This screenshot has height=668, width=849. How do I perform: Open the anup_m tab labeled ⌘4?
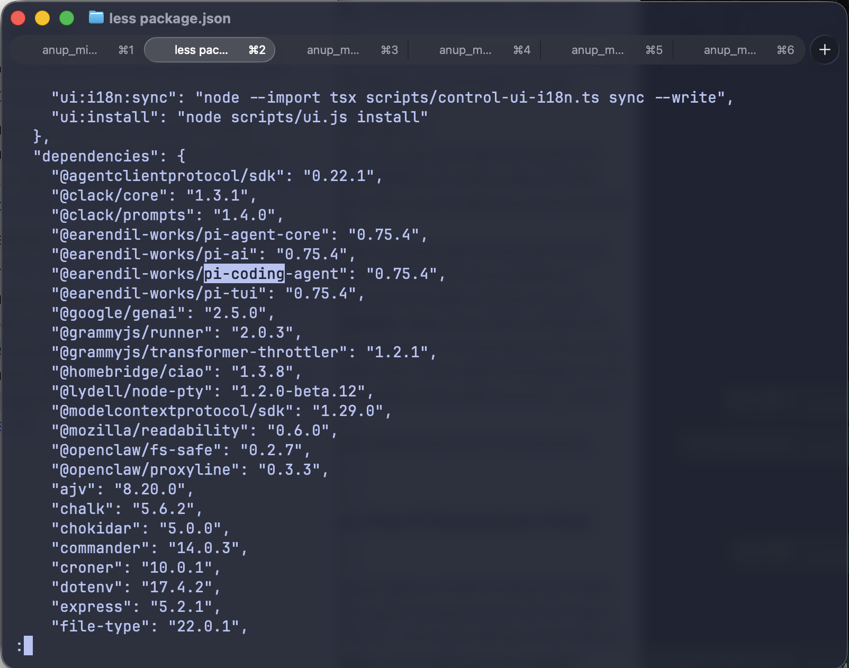tap(474, 50)
